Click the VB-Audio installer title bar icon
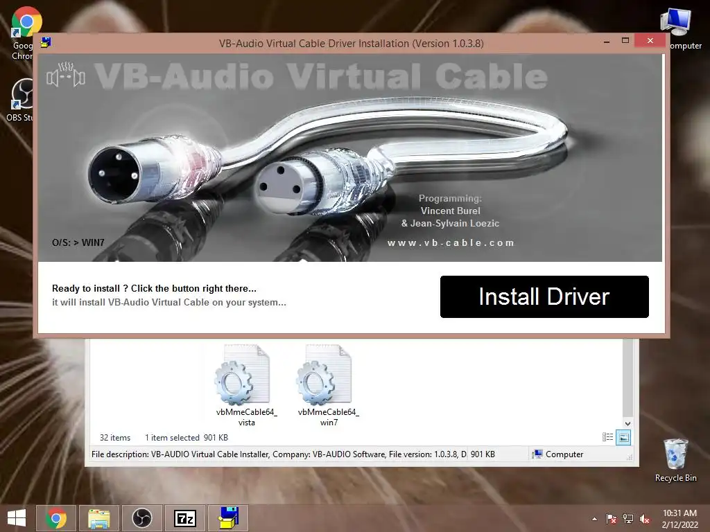This screenshot has width=710, height=532. [46, 43]
